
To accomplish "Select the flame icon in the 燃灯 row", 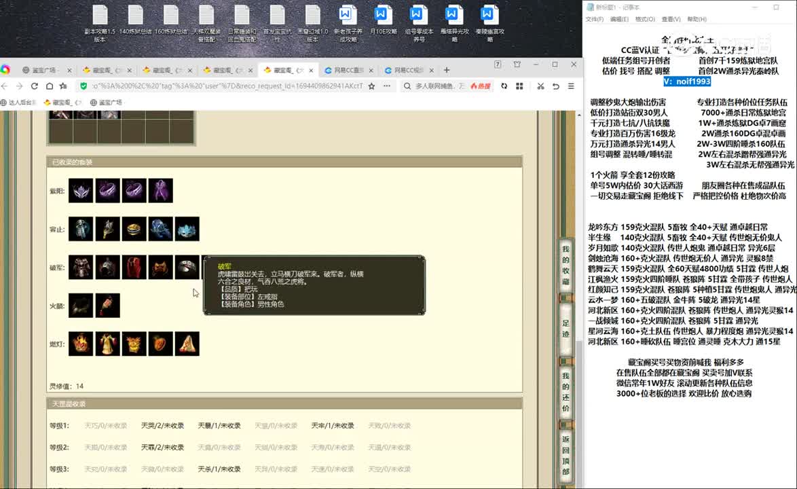I will (81, 344).
